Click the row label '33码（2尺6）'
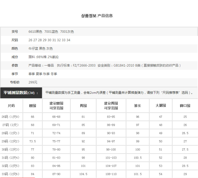This screenshot has height=178, width=198. [x=11, y=174]
